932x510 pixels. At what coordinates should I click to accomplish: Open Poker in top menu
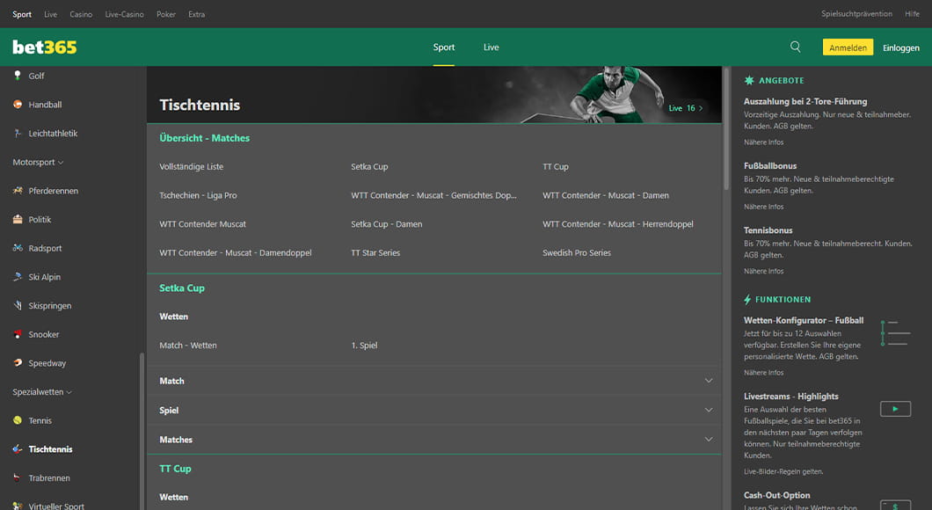[x=166, y=14]
